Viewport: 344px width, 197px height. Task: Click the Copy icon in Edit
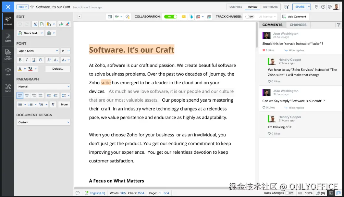click(x=42, y=24)
